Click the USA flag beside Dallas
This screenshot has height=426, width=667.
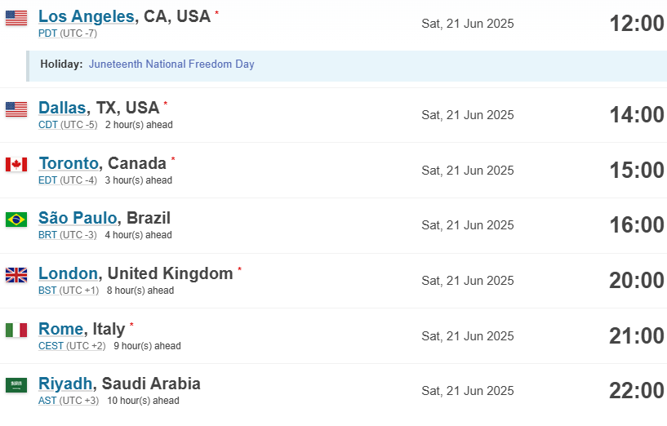coord(16,109)
